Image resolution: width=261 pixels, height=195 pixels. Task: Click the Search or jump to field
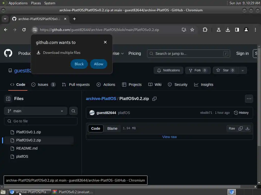tap(188, 54)
